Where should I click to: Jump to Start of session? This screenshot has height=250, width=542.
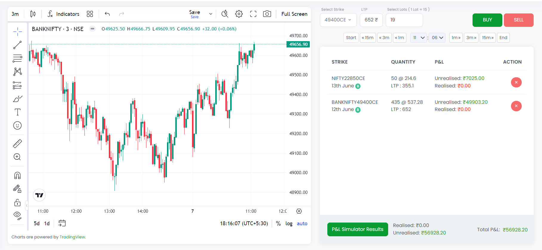click(351, 38)
